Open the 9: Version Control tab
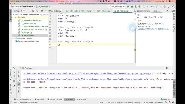 coord(23,99)
